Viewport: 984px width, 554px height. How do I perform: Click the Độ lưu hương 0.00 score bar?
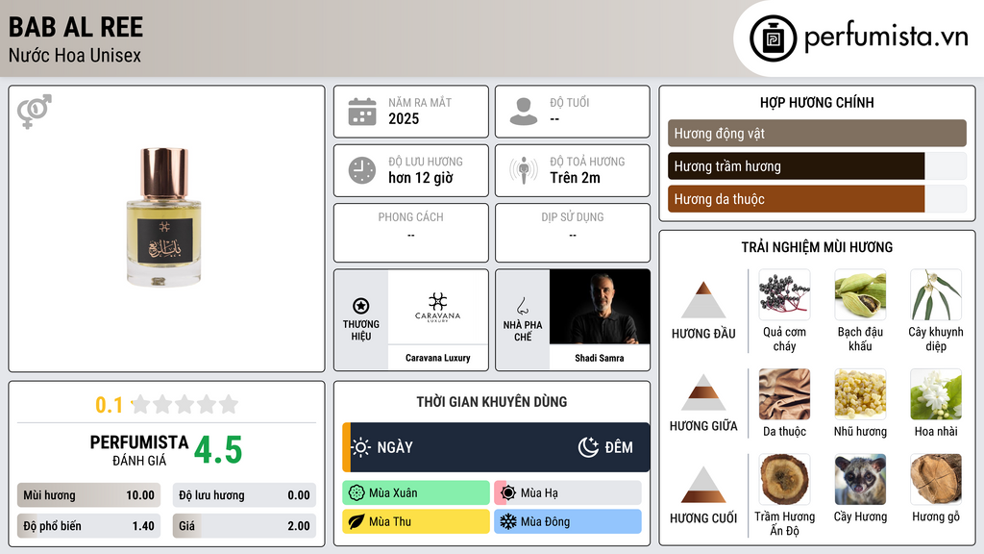[x=244, y=495]
